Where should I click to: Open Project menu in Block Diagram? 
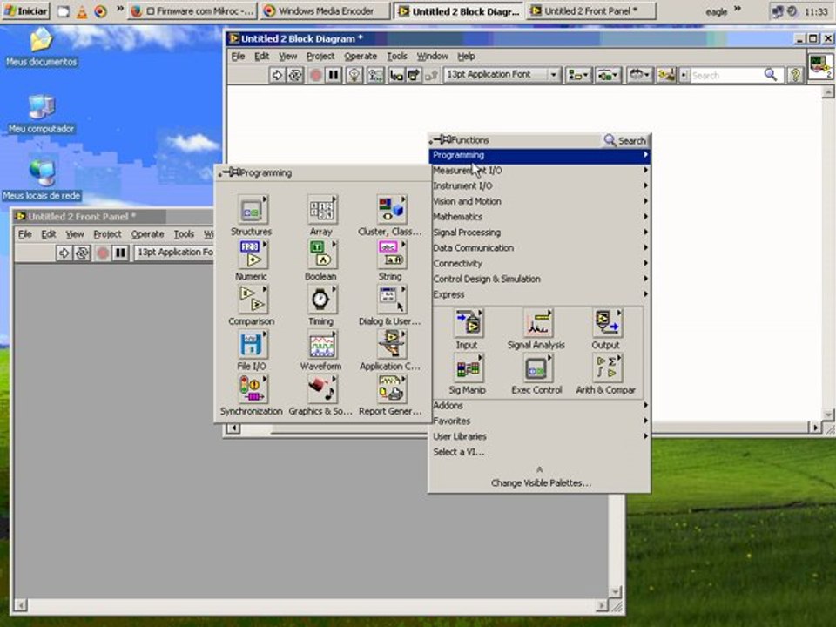(320, 56)
